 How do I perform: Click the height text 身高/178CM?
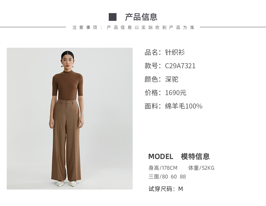163,168
